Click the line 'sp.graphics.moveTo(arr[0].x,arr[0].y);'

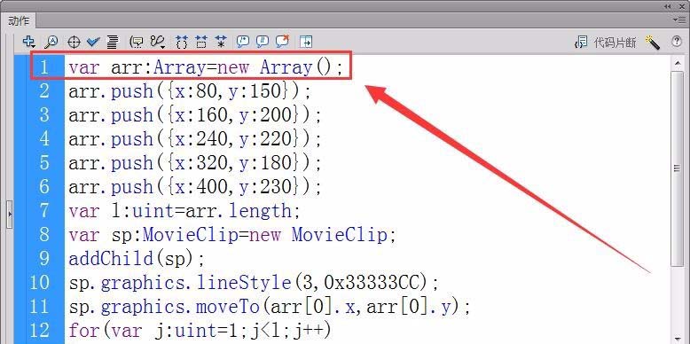270,306
